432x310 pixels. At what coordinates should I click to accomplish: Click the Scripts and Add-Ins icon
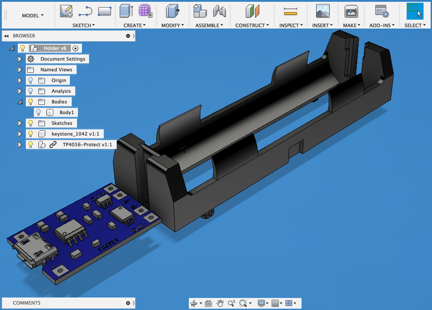pyautogui.click(x=382, y=11)
